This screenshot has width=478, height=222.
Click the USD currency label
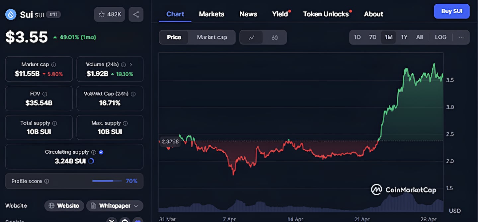pos(454,211)
